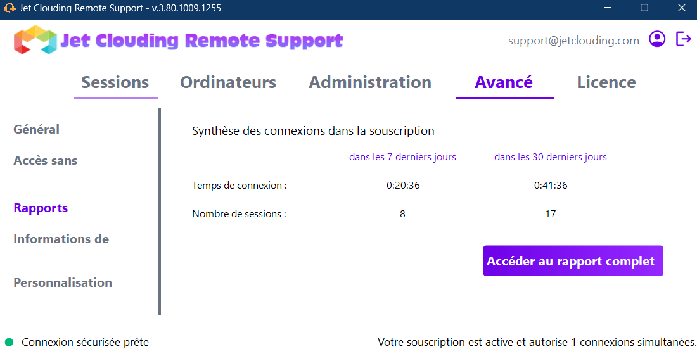
Task: Open the Sessions tab
Action: click(x=115, y=82)
